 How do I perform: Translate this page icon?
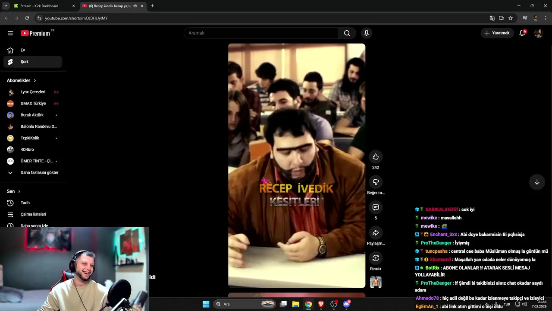point(492,18)
